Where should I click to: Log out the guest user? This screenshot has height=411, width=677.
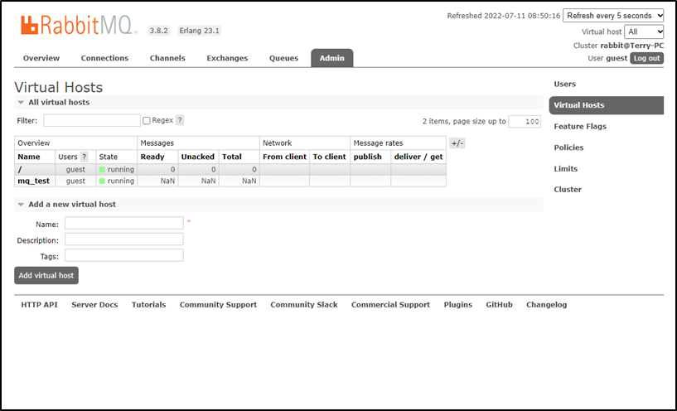(x=646, y=58)
